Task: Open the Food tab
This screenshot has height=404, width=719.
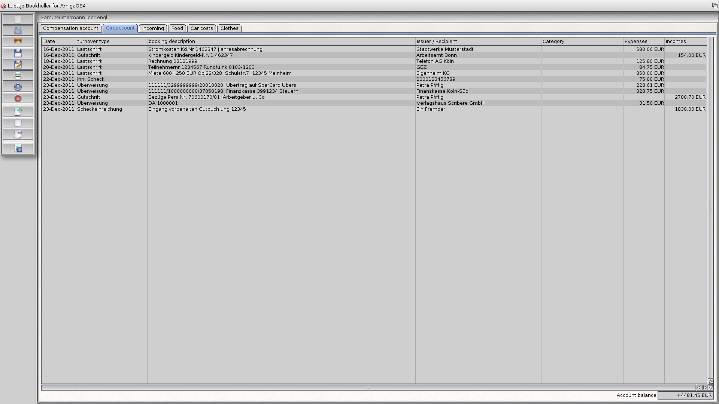Action: pos(177,28)
